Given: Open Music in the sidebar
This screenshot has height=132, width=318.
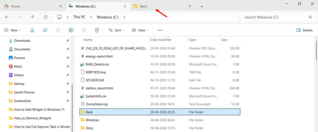Looking at the screenshot, I should click(x=18, y=66).
